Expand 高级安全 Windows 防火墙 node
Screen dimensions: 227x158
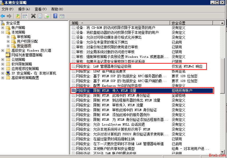point(3,50)
